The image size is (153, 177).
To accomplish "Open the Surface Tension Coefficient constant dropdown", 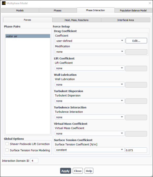I will pyautogui.click(x=90, y=150).
